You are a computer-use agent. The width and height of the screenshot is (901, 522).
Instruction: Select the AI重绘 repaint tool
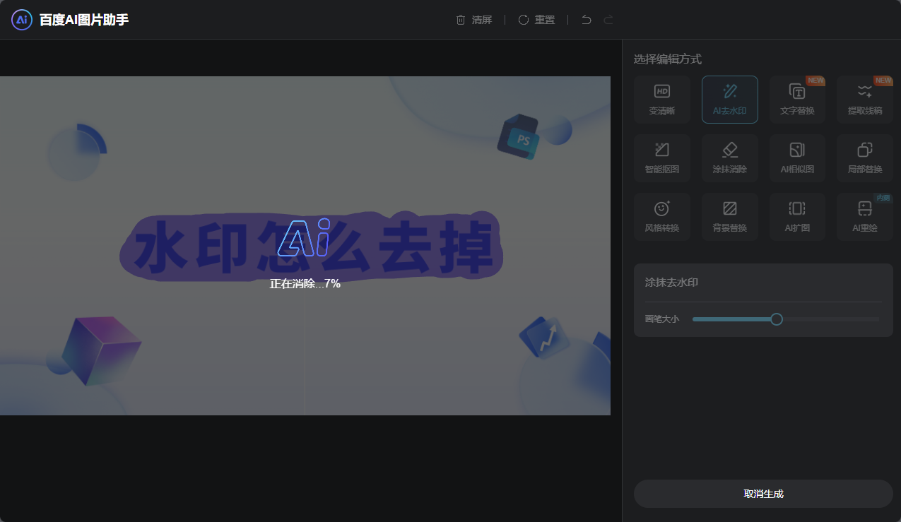pyautogui.click(x=864, y=216)
